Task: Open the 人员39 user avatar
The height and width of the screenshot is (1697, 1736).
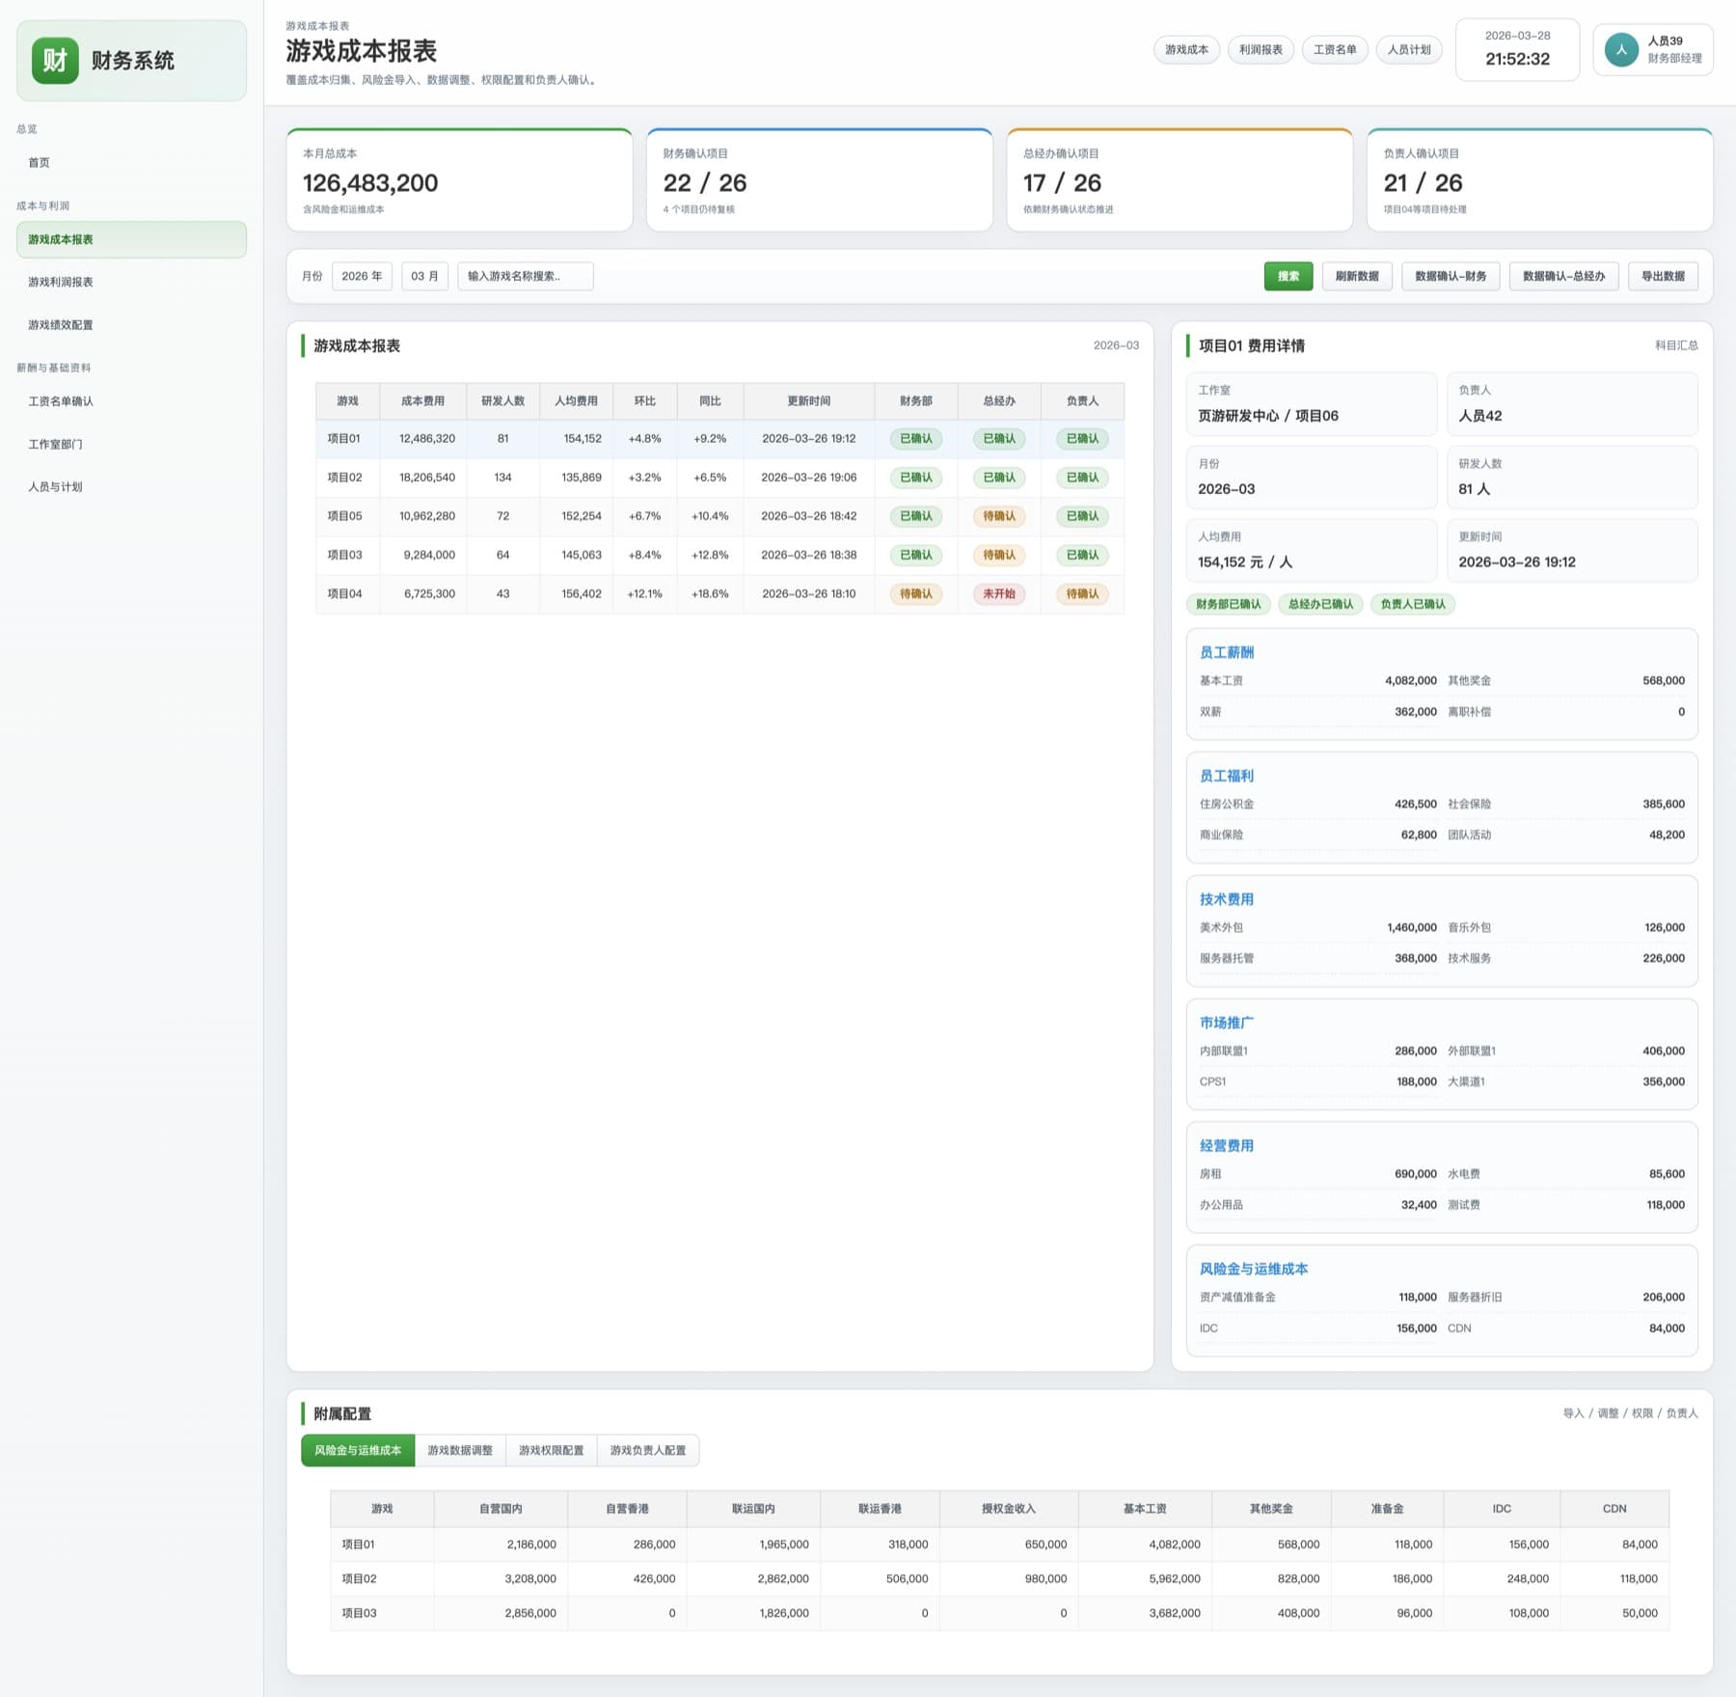Action: pyautogui.click(x=1621, y=49)
